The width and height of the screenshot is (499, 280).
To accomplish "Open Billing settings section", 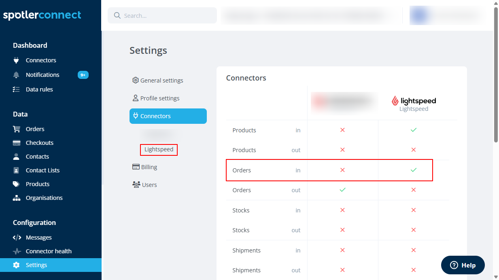I will click(144, 167).
